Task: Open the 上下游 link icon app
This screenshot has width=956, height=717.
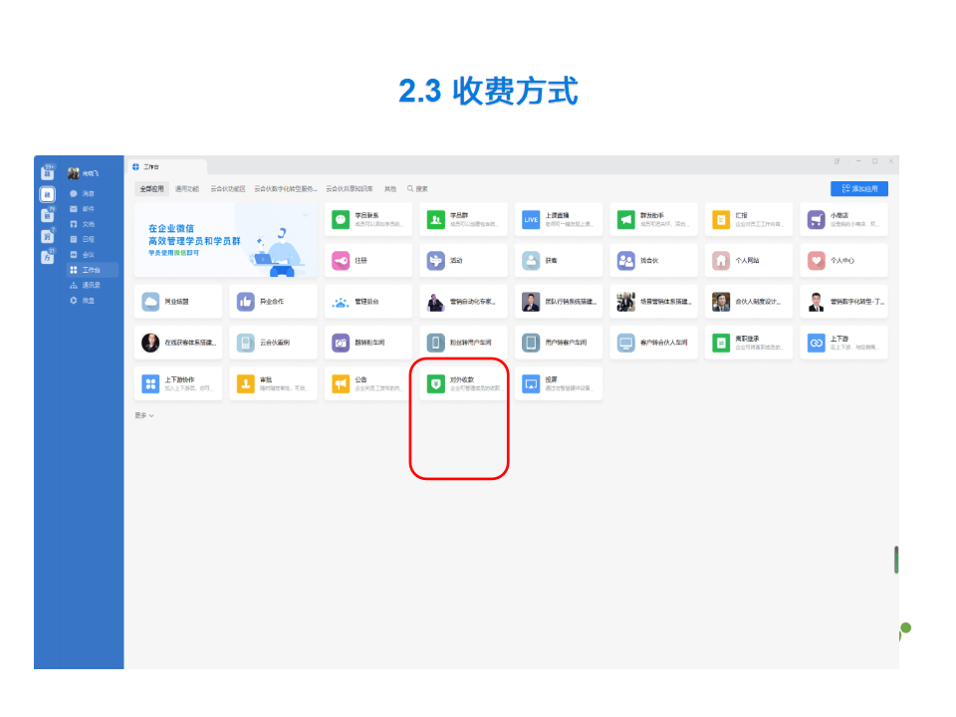Action: click(x=843, y=343)
